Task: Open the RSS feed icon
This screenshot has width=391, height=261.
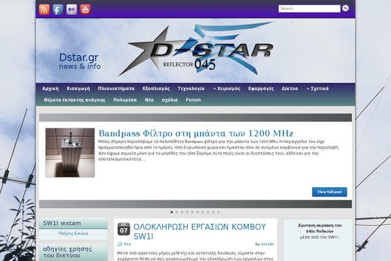Action: click(x=44, y=10)
